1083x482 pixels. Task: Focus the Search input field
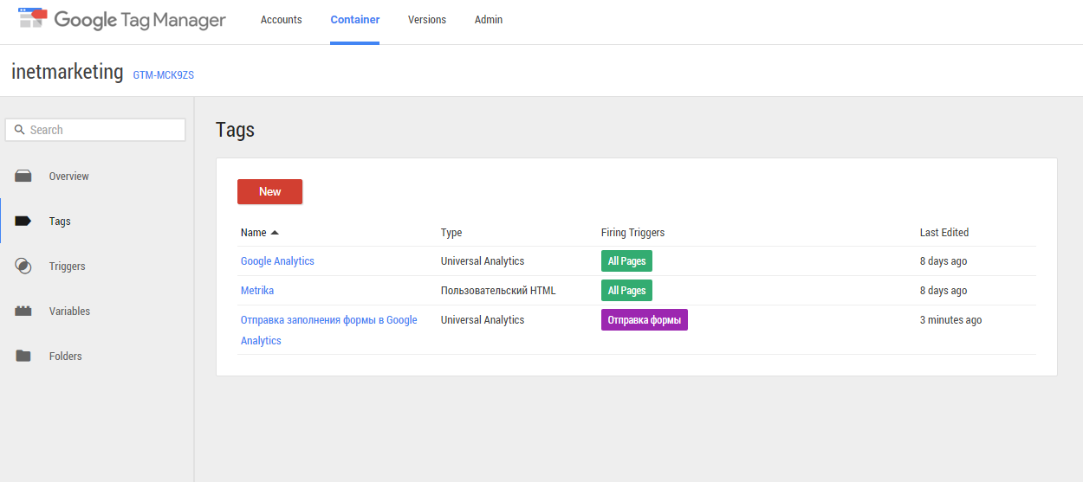click(95, 130)
